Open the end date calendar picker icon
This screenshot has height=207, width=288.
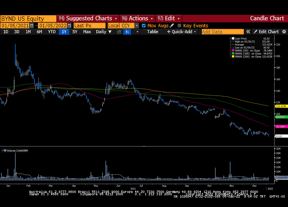click(69, 25)
